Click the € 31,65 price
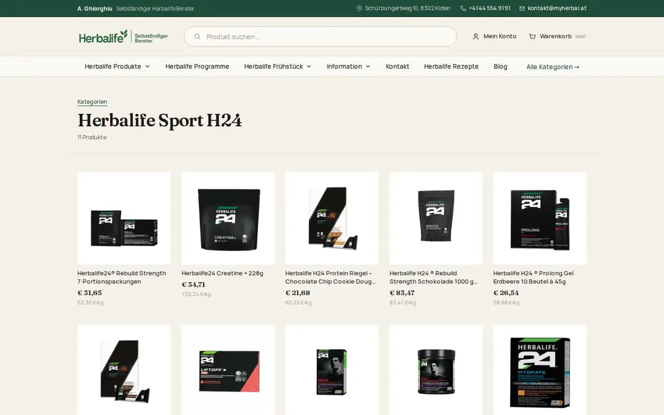664x415 pixels. 90,293
